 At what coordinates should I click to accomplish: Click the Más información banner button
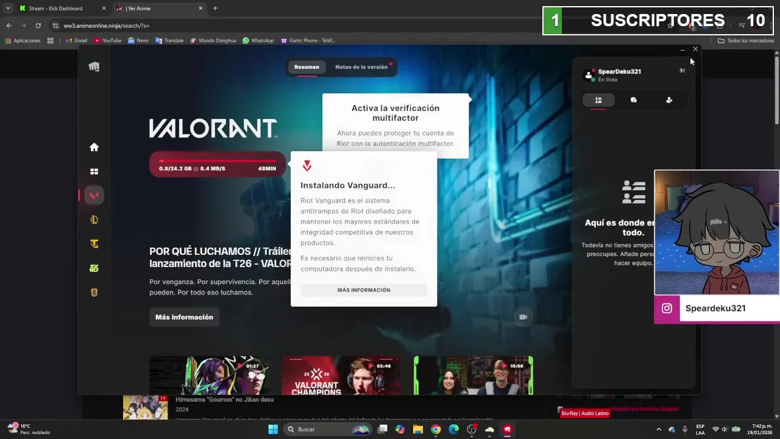pyautogui.click(x=184, y=317)
